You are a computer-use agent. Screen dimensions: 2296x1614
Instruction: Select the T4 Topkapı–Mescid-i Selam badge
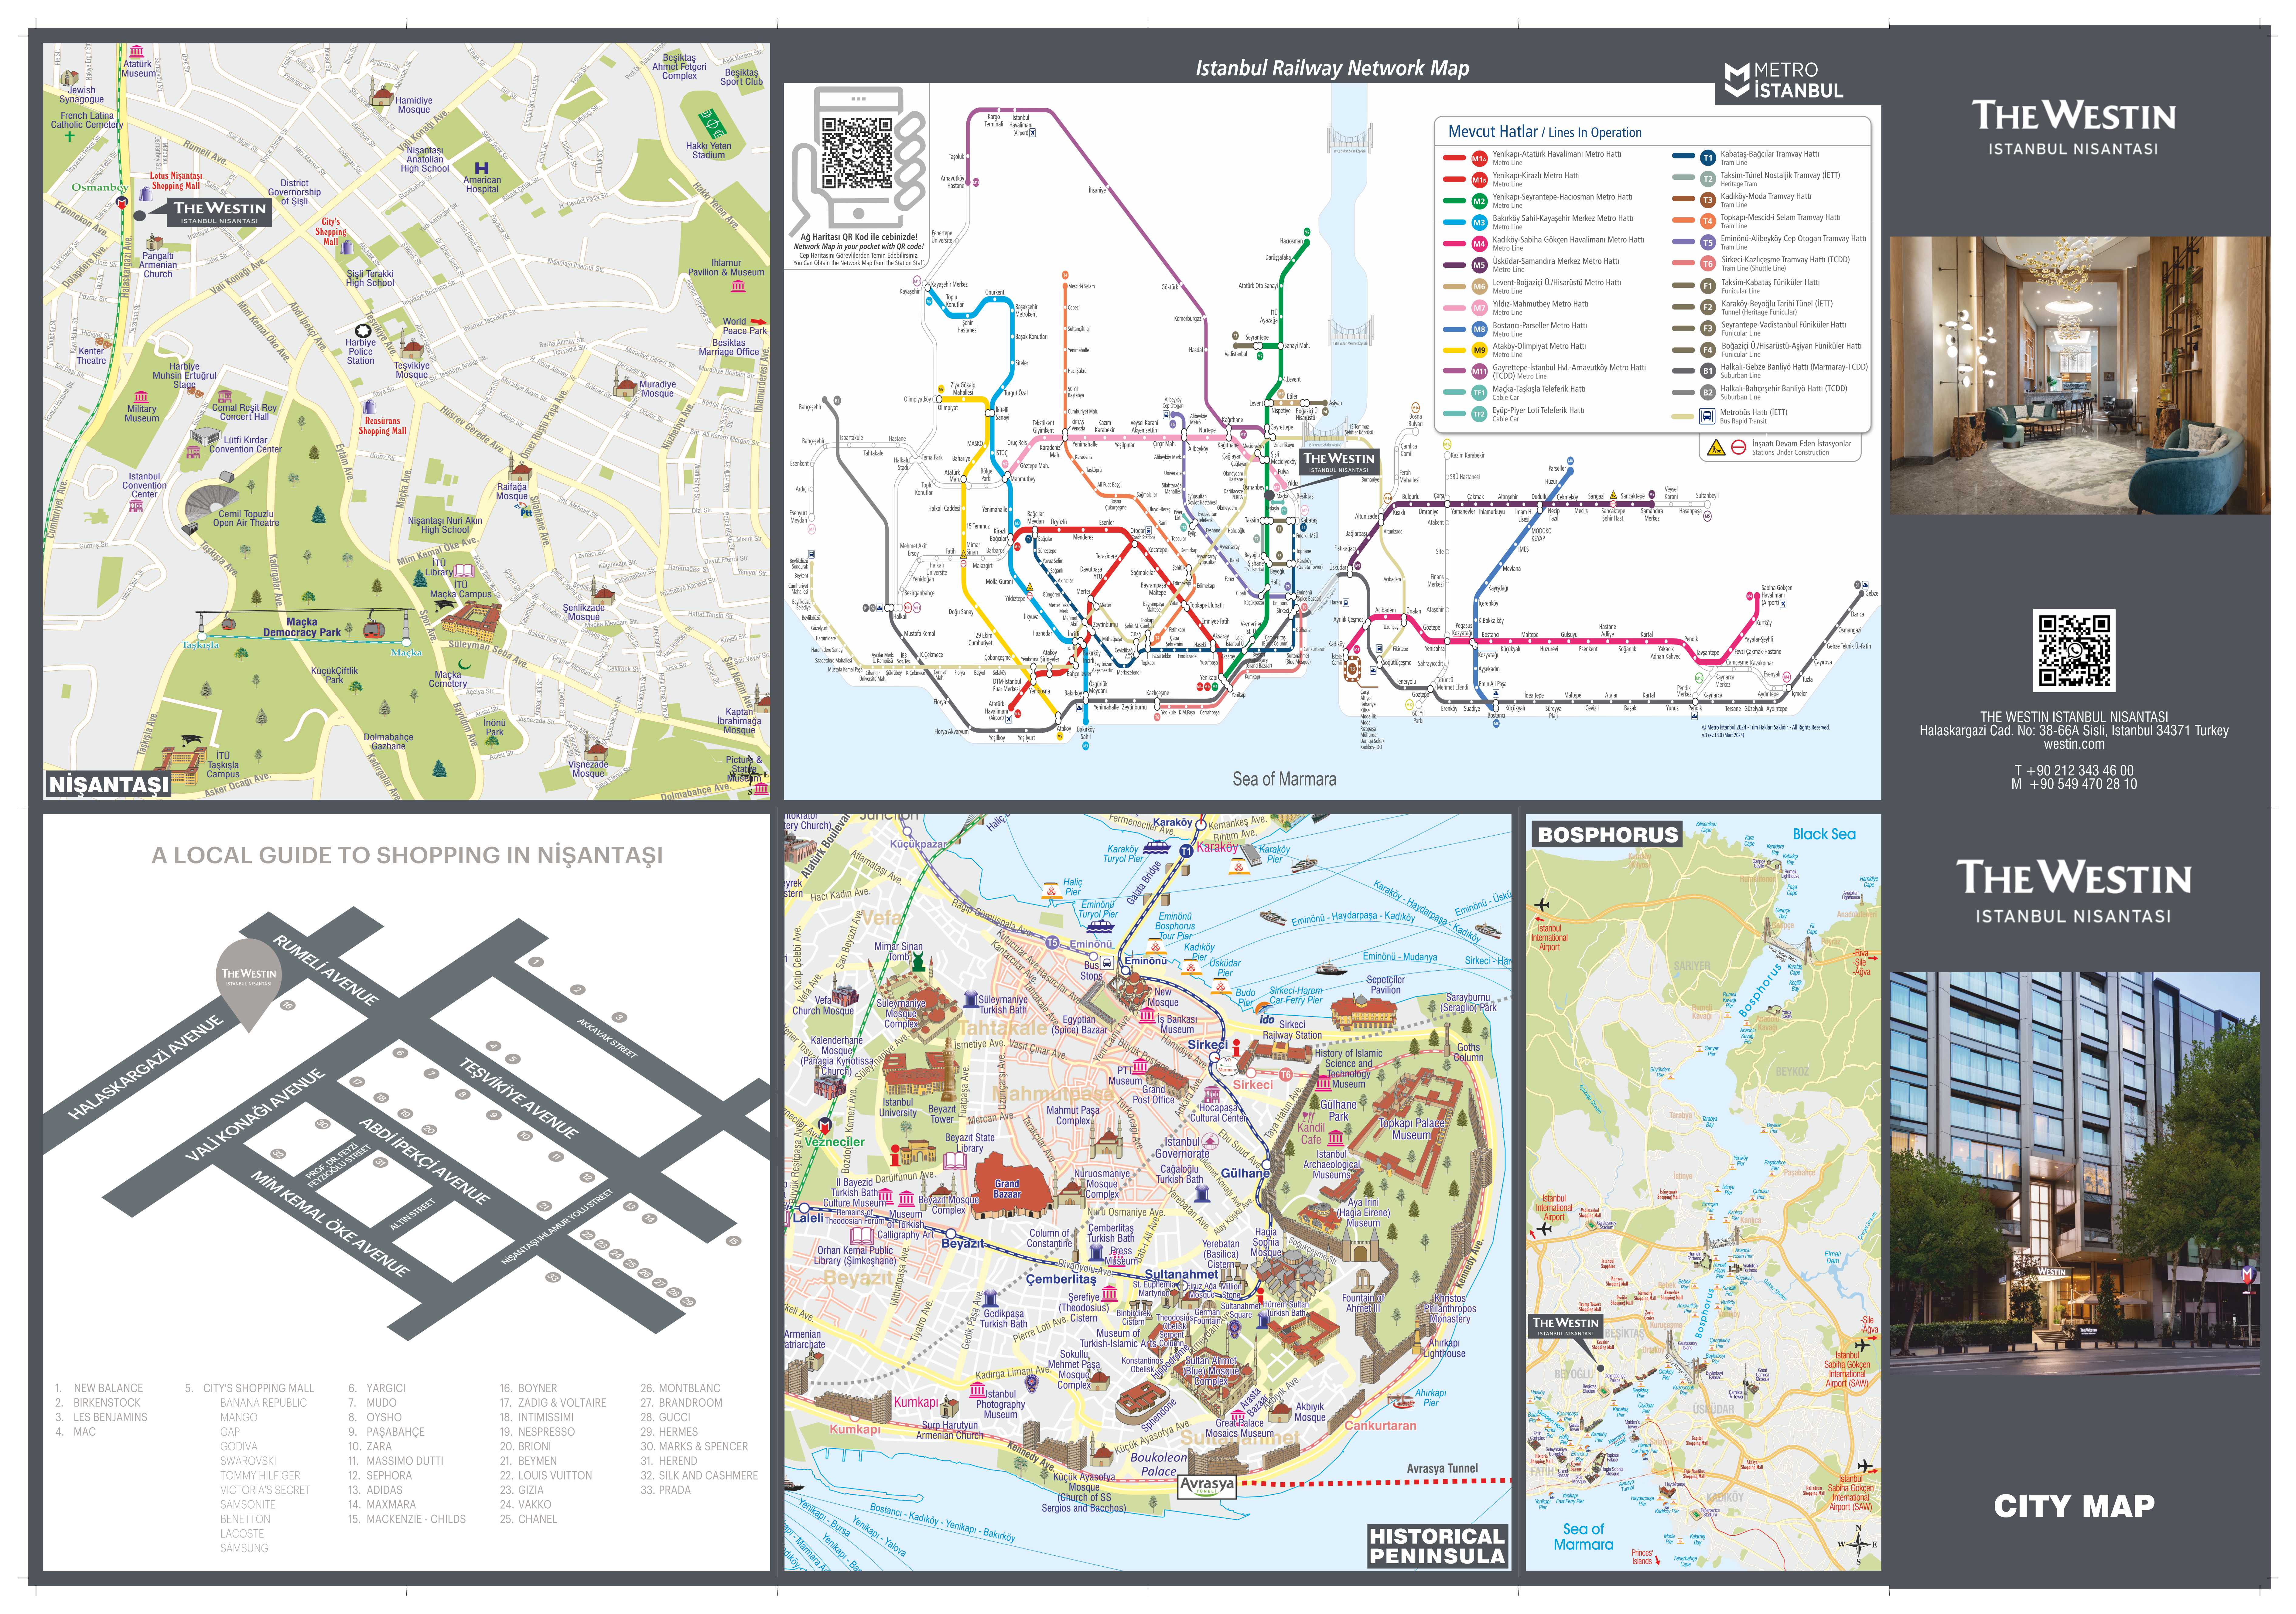click(x=1708, y=221)
